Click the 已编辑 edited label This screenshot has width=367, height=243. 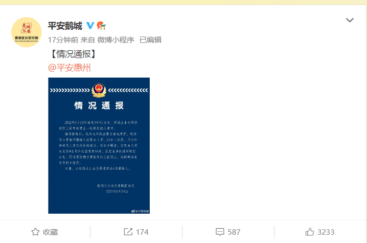pyautogui.click(x=151, y=40)
